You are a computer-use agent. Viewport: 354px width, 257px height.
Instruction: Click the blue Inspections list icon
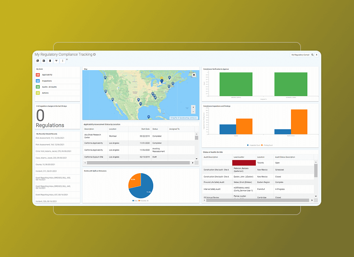tap(38, 81)
